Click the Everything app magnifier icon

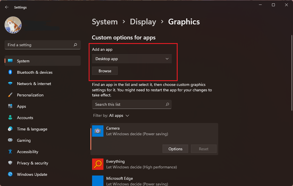coord(97,164)
